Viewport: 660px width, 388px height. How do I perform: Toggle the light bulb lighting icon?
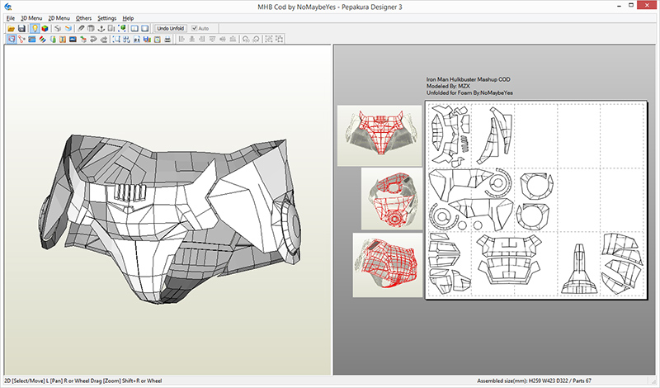coord(35,28)
